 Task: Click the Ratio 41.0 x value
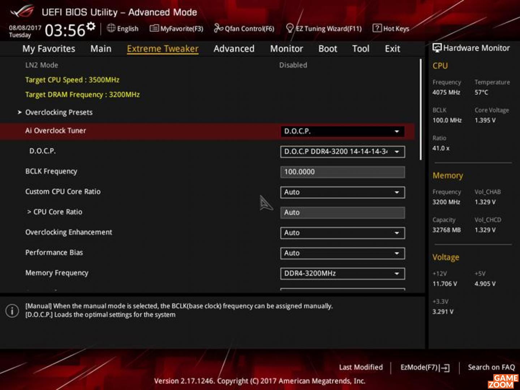click(441, 148)
